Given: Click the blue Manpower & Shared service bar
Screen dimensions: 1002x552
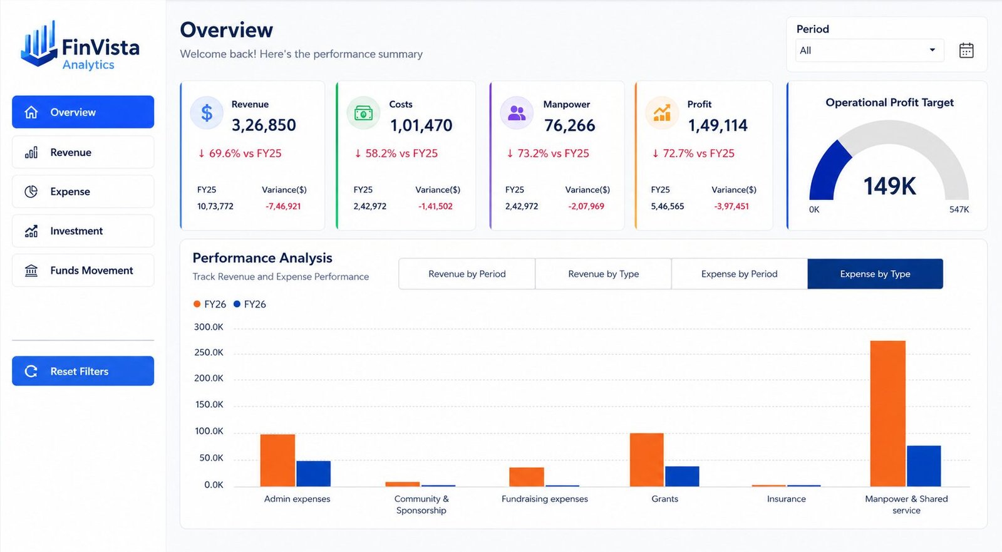Looking at the screenshot, I should (x=924, y=466).
